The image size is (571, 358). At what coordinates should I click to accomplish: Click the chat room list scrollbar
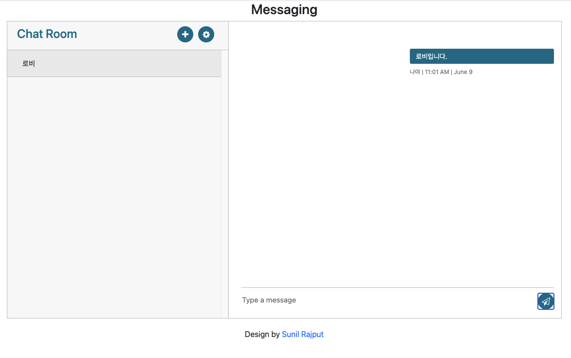point(225,184)
